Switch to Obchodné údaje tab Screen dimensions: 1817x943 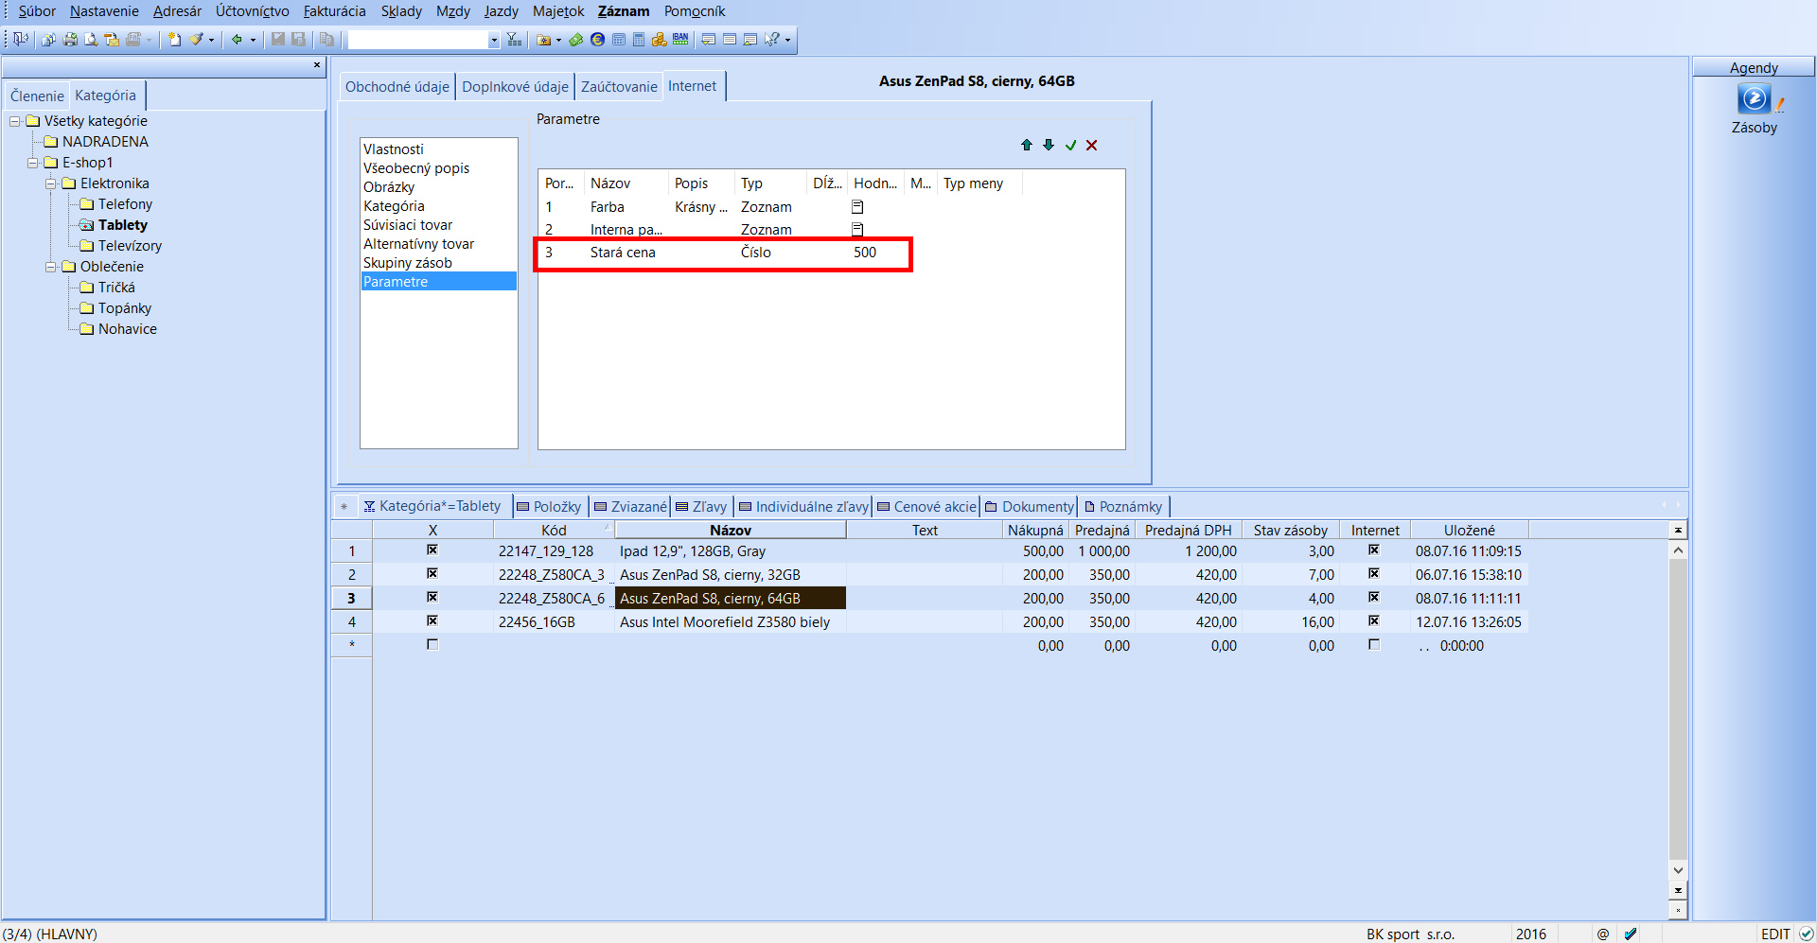coord(397,87)
